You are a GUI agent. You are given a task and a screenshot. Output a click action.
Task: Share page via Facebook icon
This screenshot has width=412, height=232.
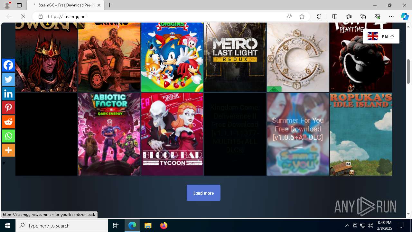click(8, 65)
